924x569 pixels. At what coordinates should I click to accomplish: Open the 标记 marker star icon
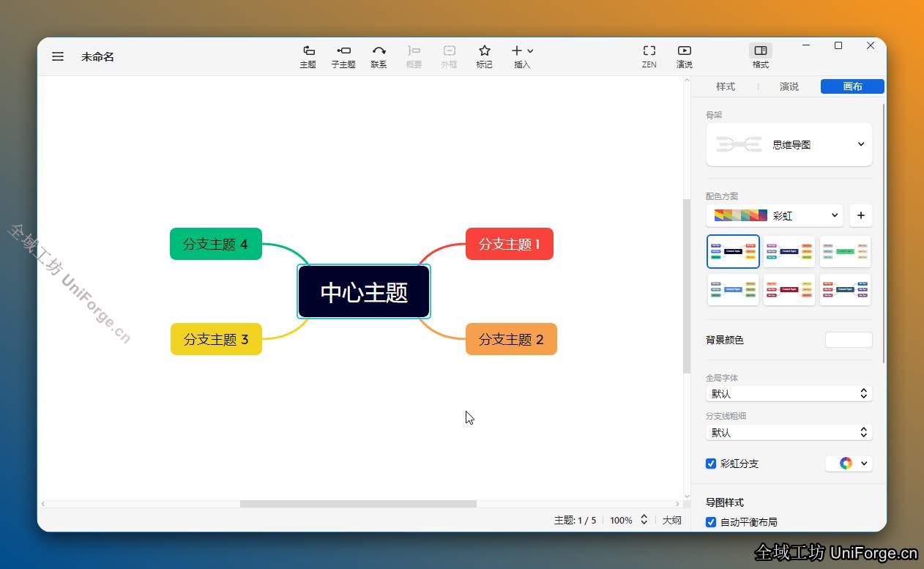(484, 56)
